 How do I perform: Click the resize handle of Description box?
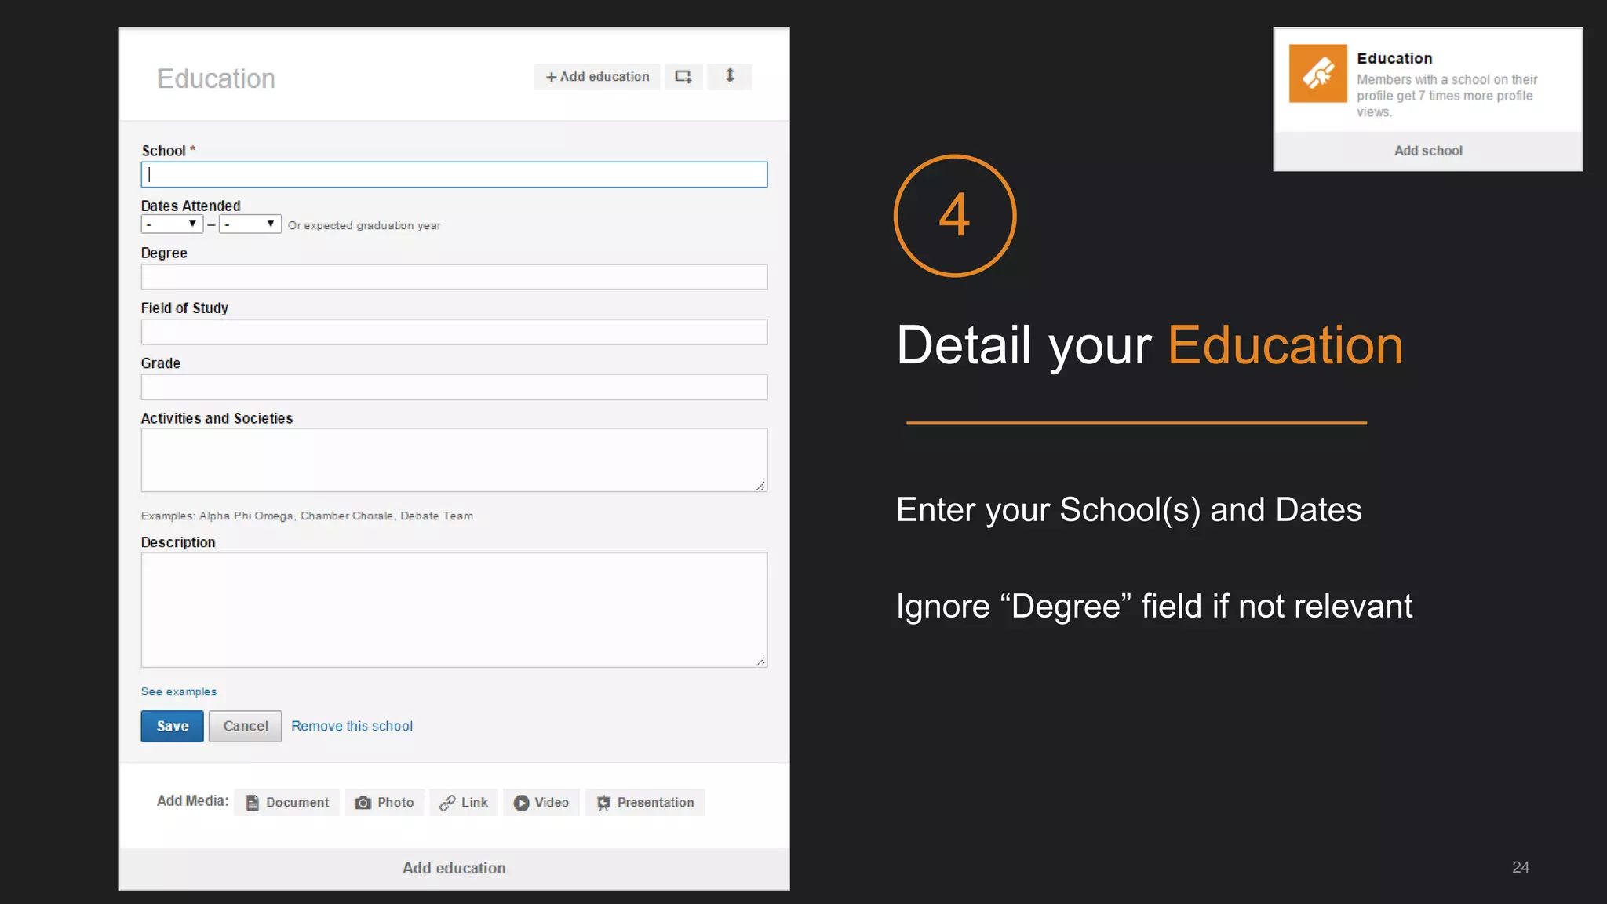760,661
